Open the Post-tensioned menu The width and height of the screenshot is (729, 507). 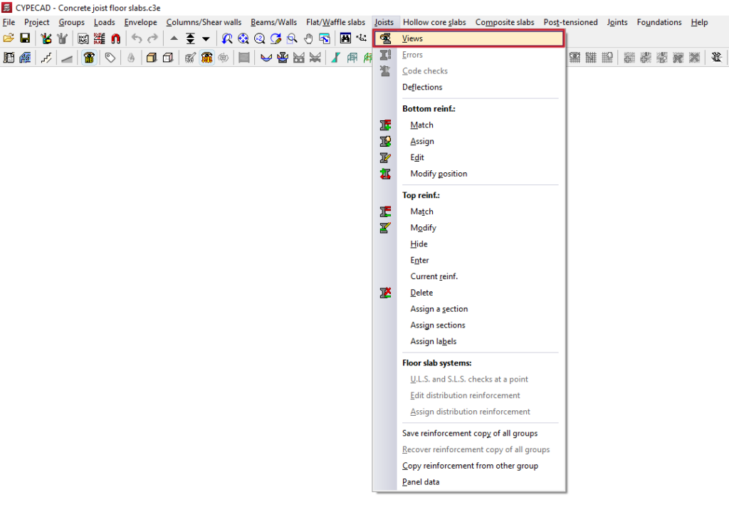point(570,22)
